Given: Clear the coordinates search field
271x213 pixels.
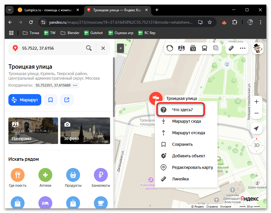Looking at the screenshot, I should [x=103, y=48].
